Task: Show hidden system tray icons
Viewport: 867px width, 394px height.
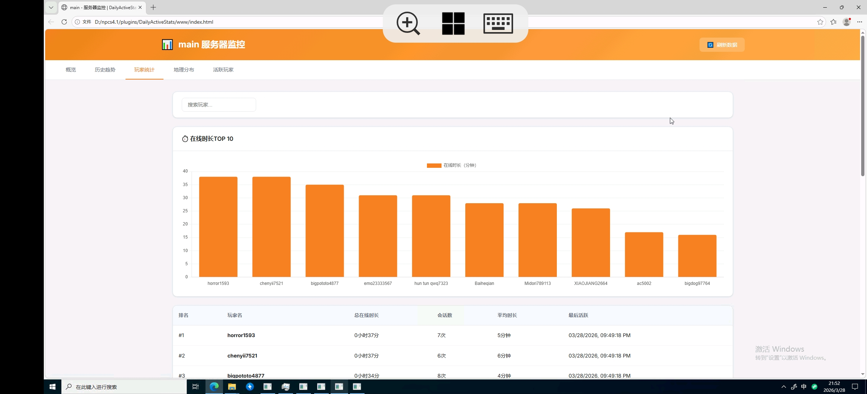Action: click(783, 387)
